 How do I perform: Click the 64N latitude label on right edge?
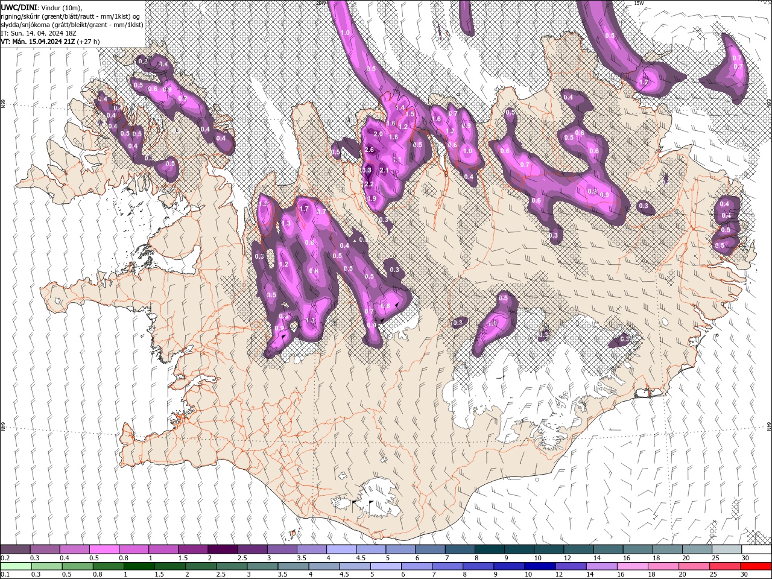(769, 426)
